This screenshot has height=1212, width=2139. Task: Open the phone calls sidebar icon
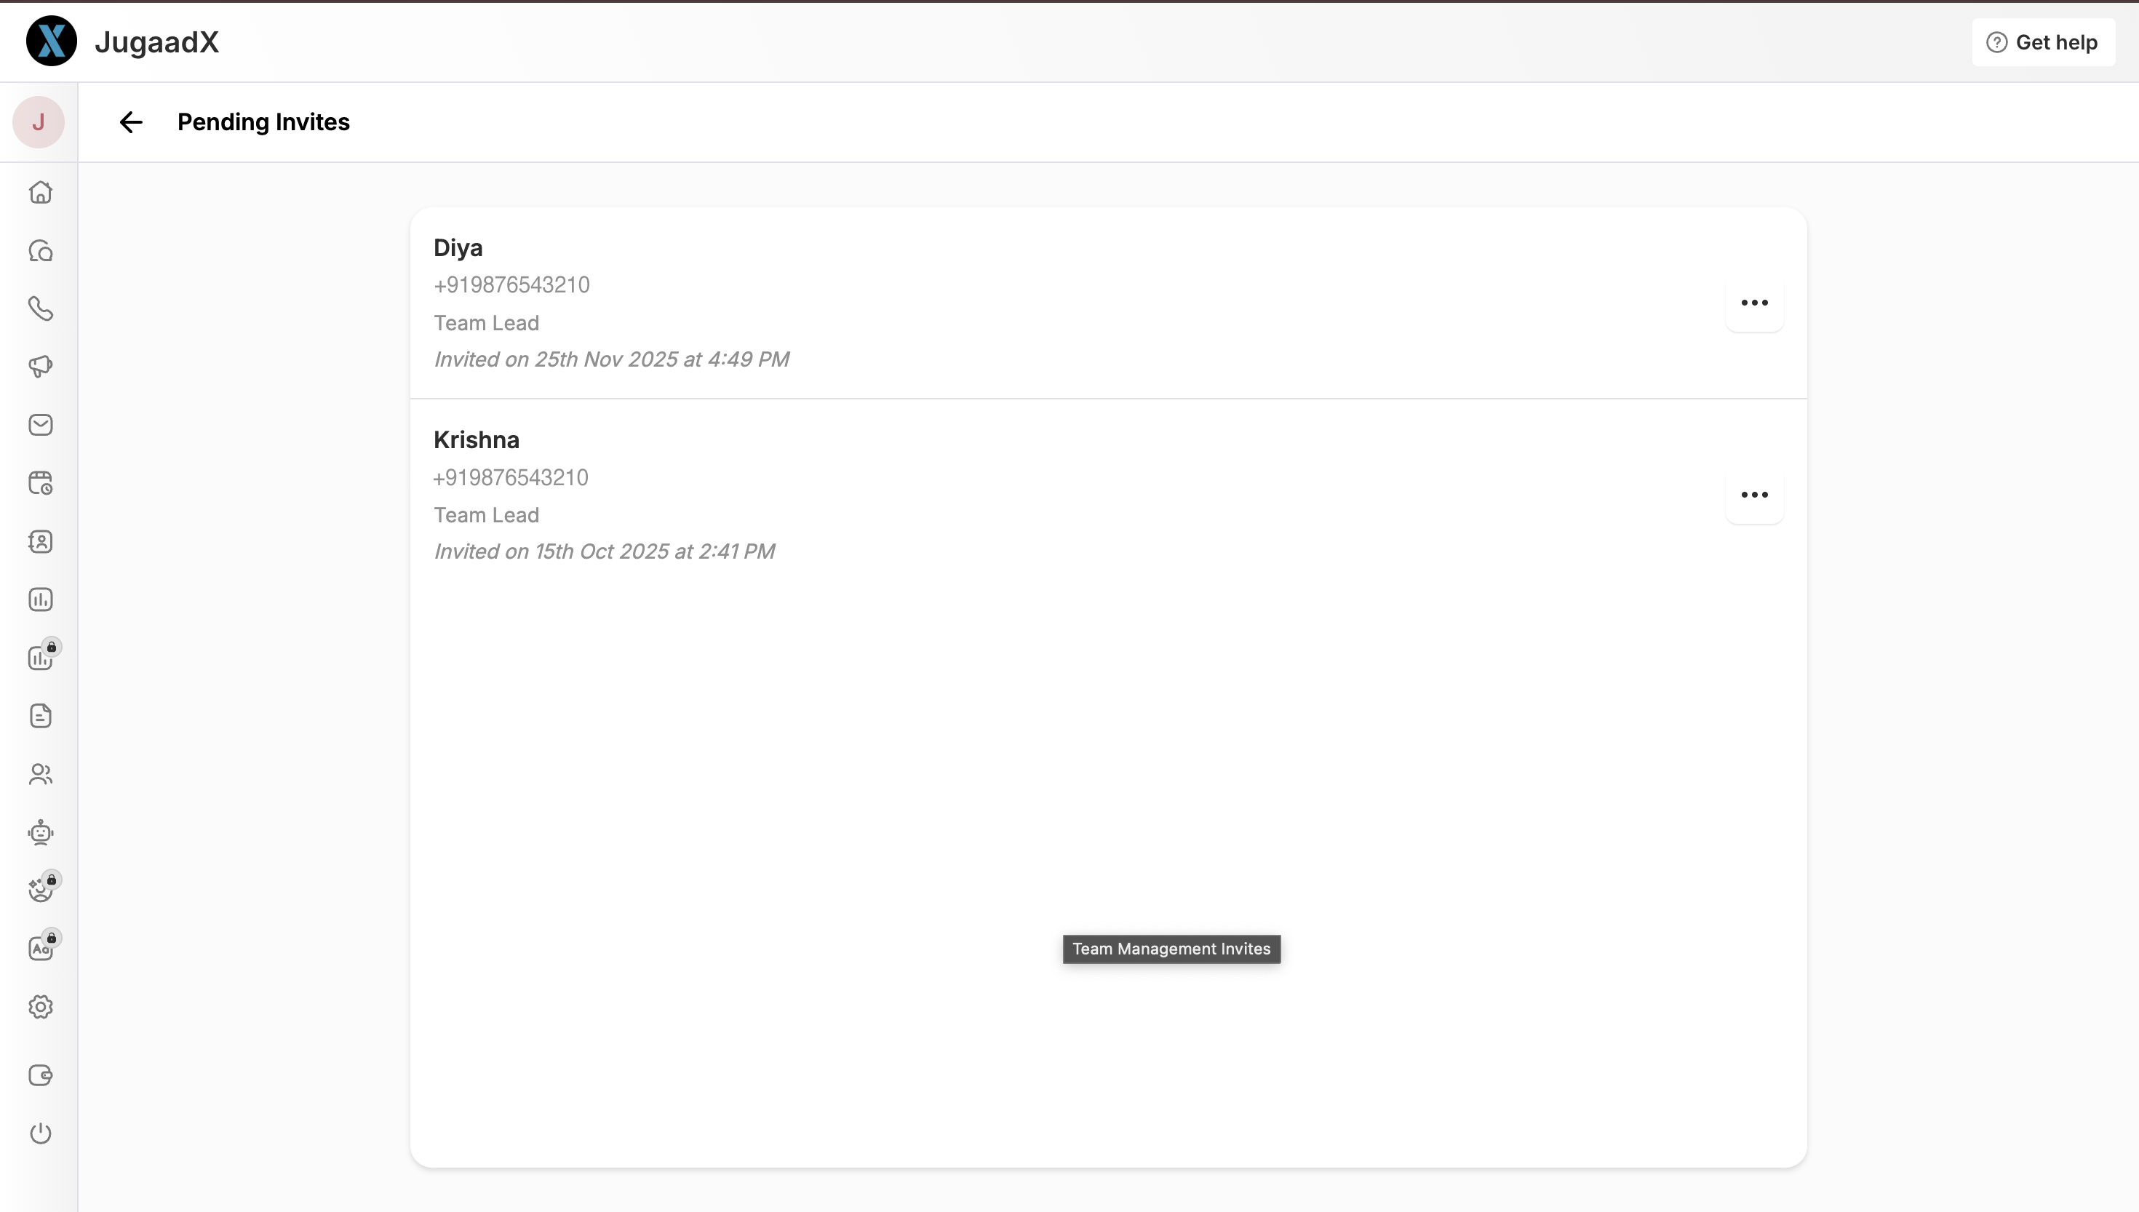pyautogui.click(x=40, y=309)
